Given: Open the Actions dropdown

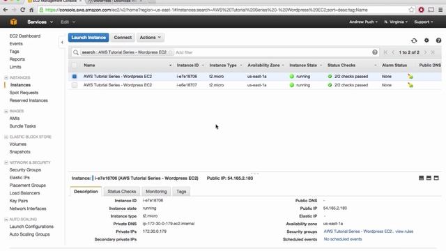Looking at the screenshot, I should point(151,38).
